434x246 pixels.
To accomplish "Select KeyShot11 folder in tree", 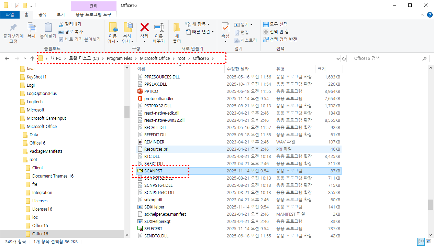I will [36, 77].
